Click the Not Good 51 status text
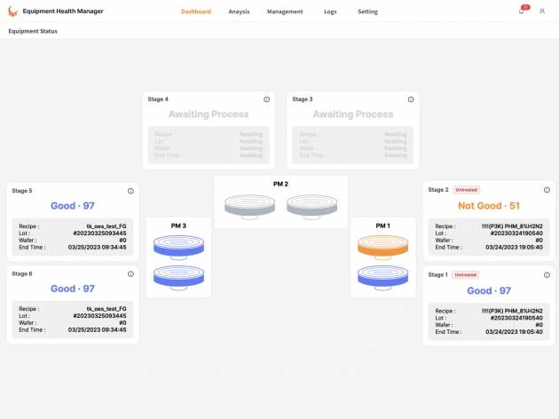 coord(489,206)
